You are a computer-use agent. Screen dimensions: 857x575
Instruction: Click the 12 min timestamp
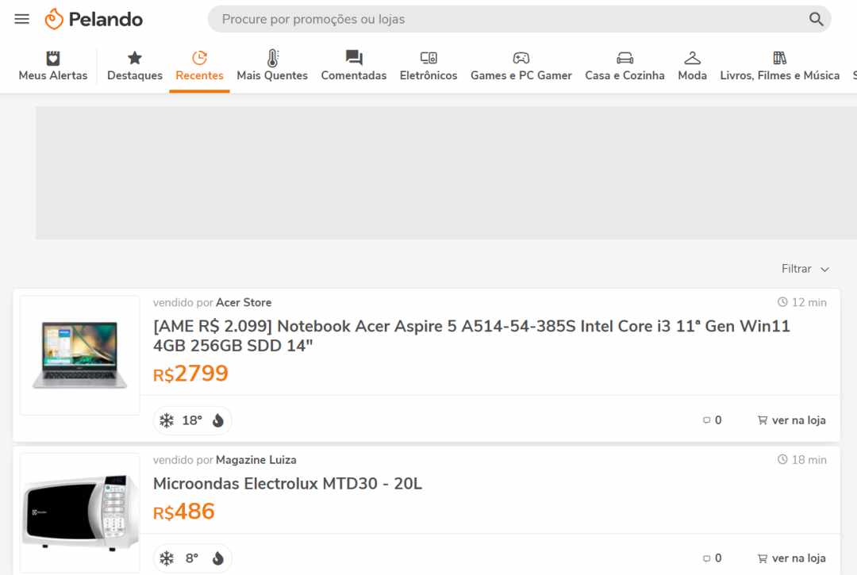[x=801, y=302]
